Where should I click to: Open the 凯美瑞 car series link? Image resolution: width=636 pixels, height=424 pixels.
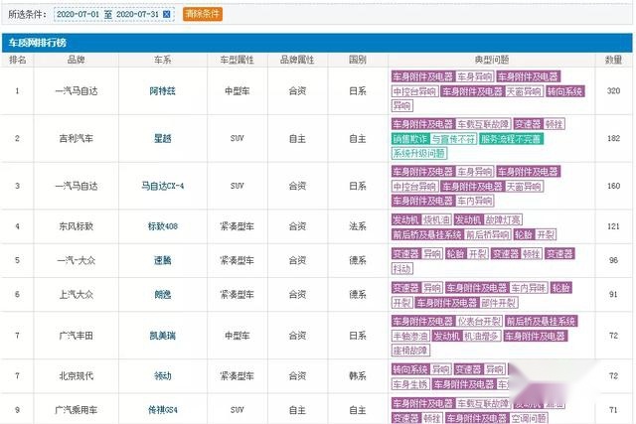pos(163,336)
